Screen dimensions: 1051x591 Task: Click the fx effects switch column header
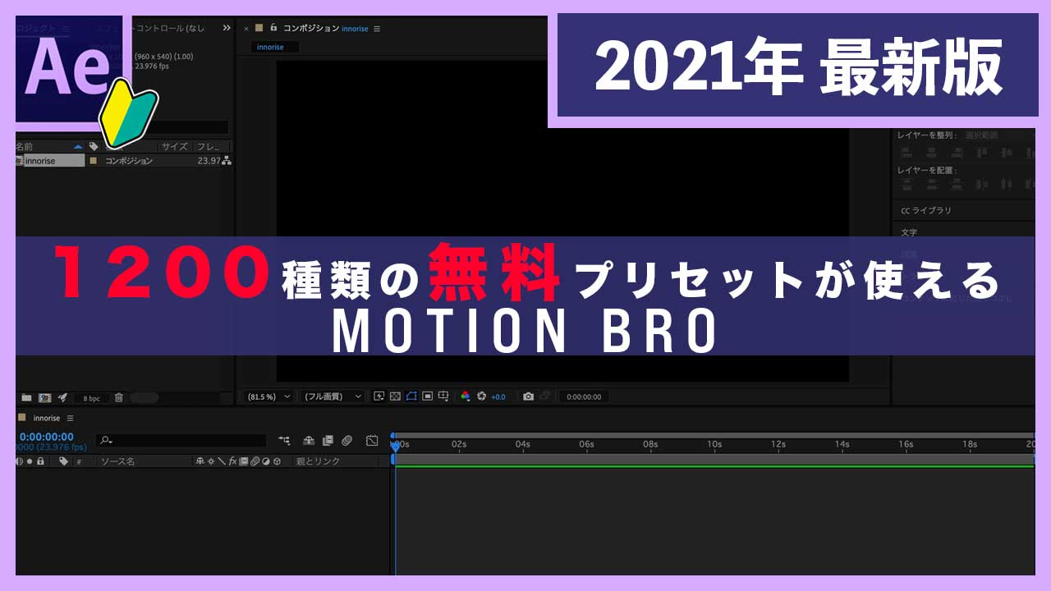[233, 461]
